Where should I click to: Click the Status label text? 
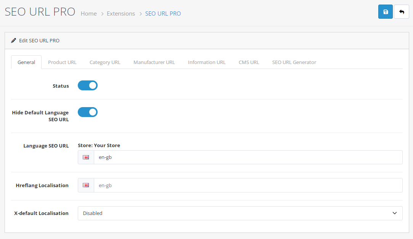61,86
